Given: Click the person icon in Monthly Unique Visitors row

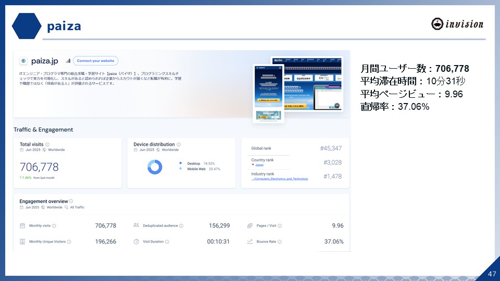Looking at the screenshot, I should point(22,241).
